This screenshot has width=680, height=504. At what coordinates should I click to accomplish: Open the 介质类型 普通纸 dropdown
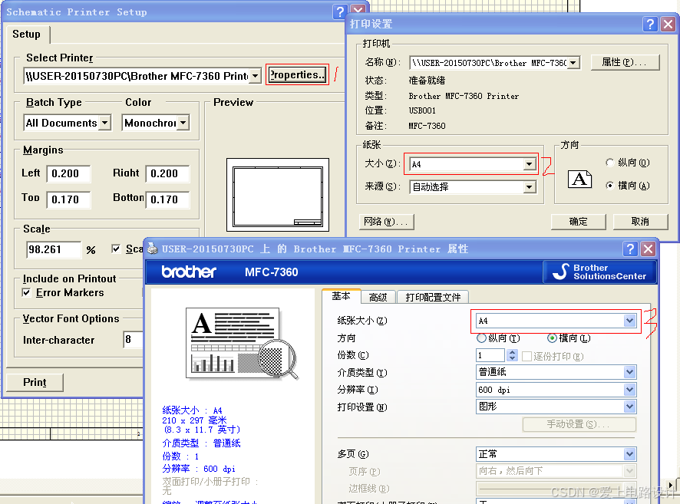coord(629,372)
